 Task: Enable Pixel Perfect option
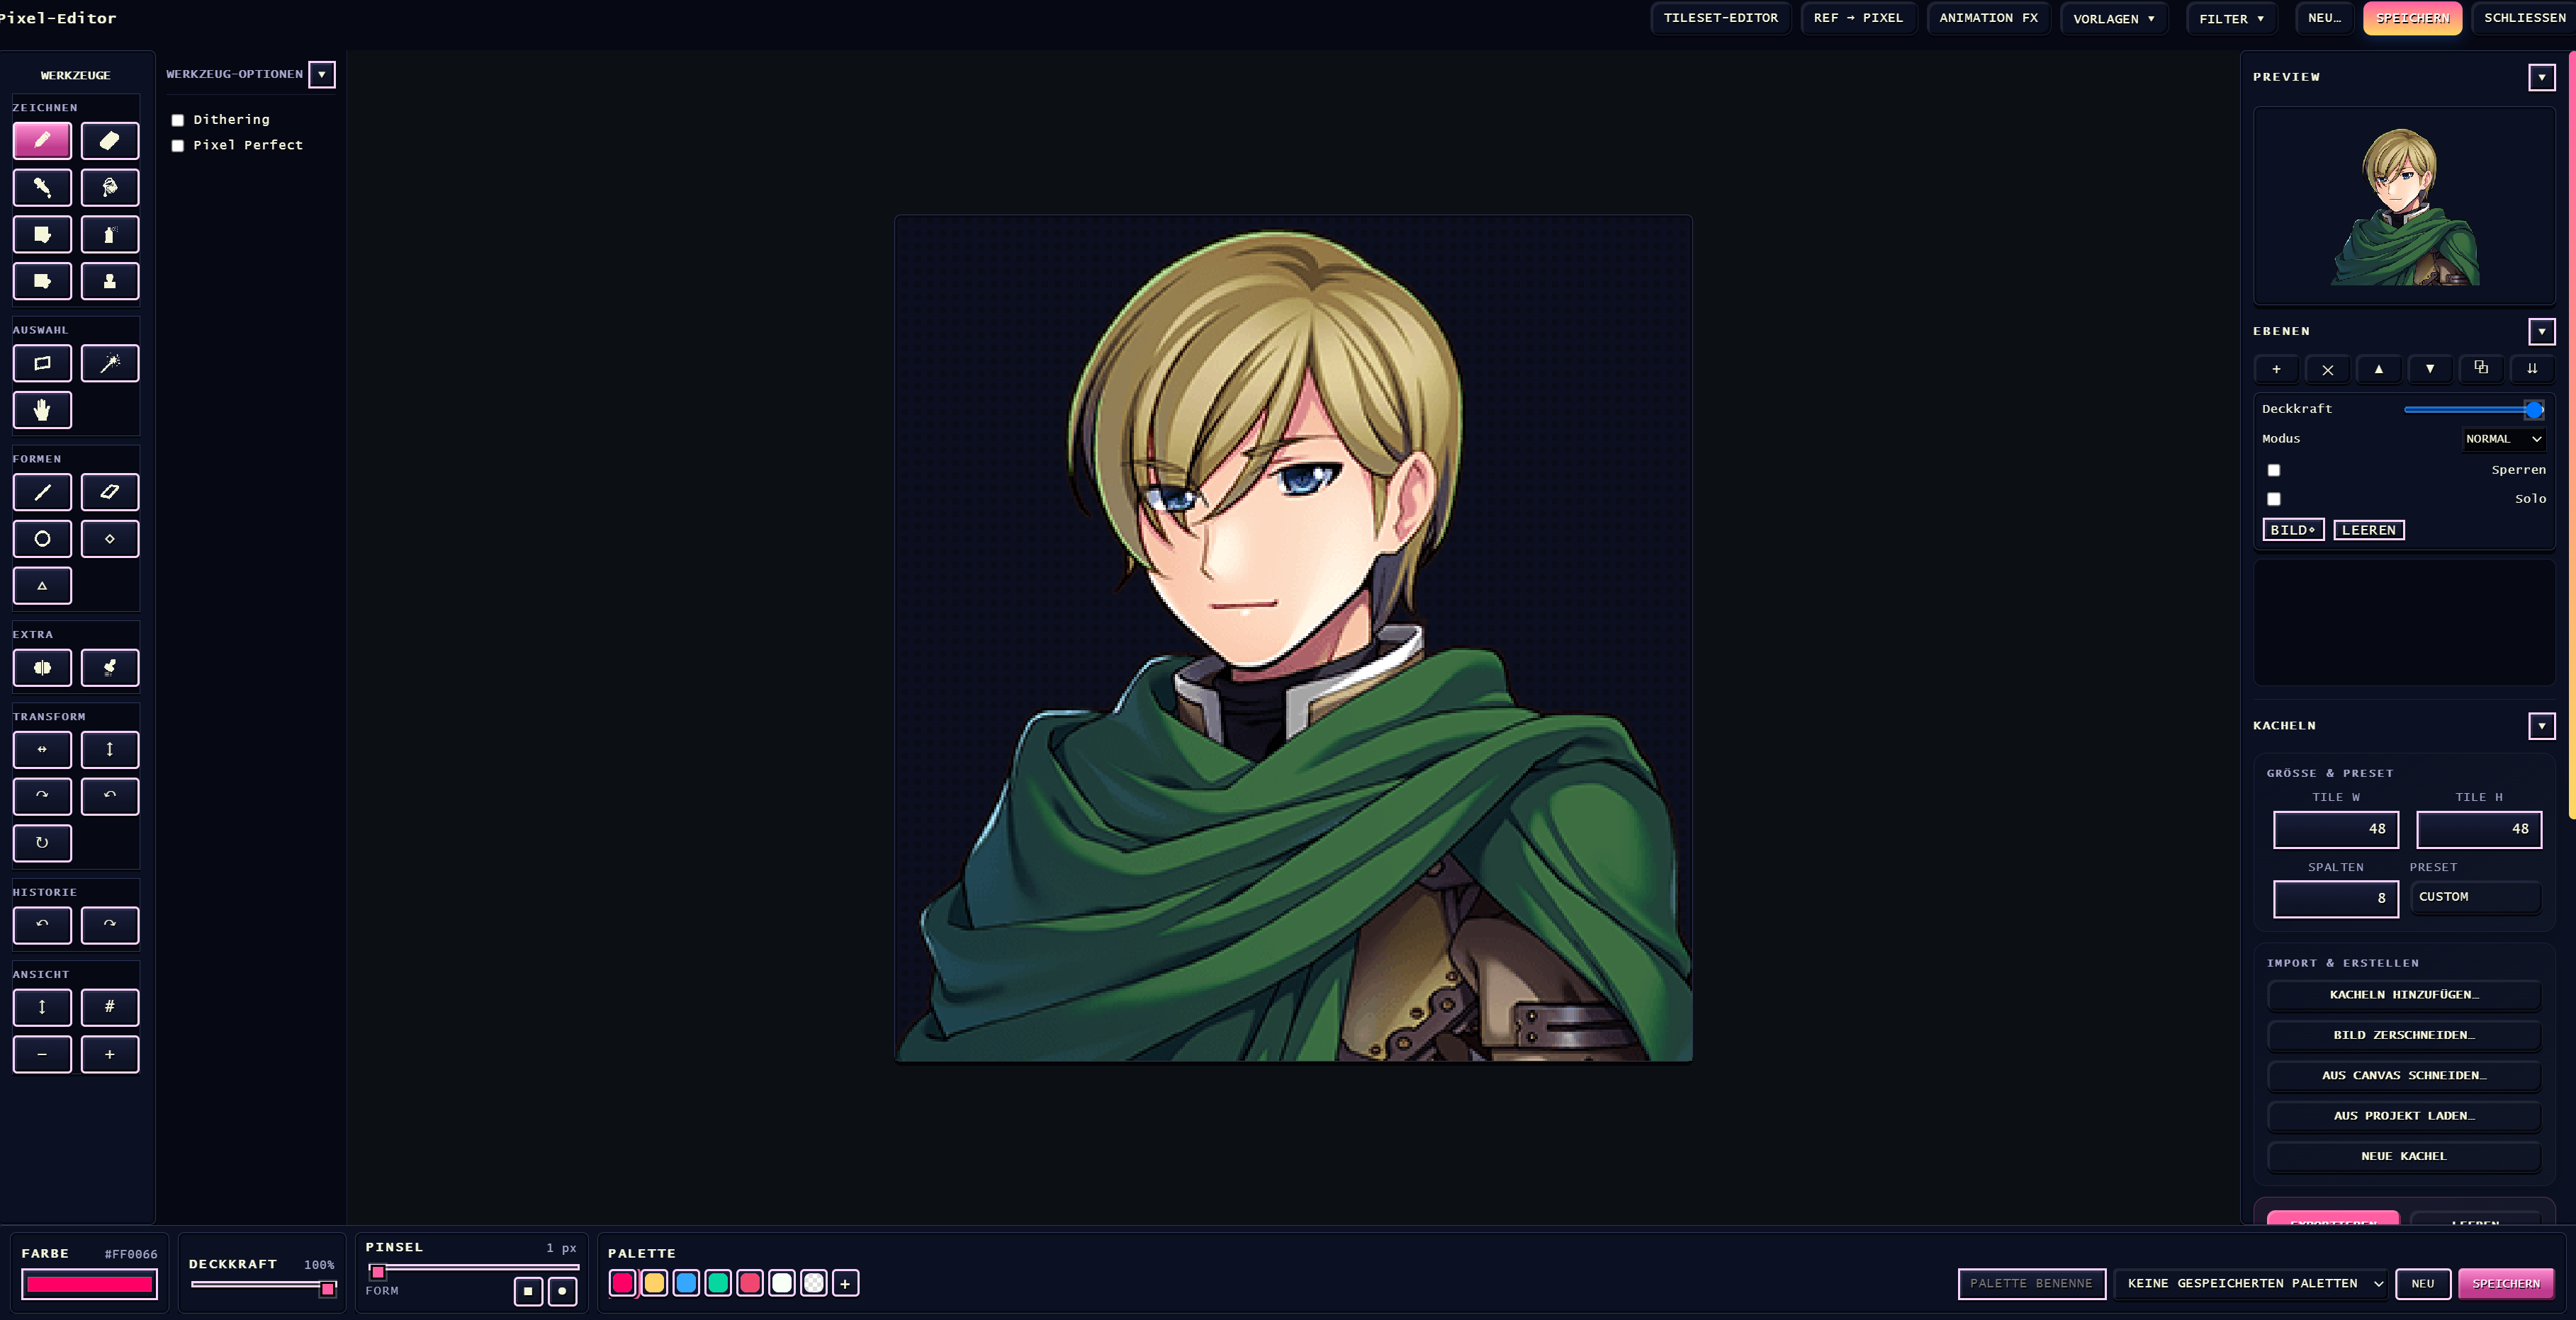(178, 146)
